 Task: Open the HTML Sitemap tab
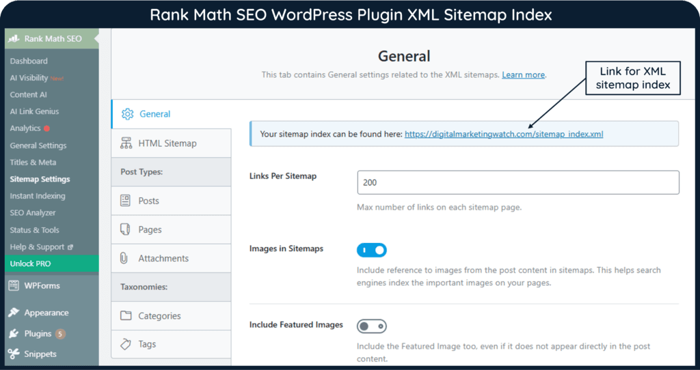tap(172, 143)
